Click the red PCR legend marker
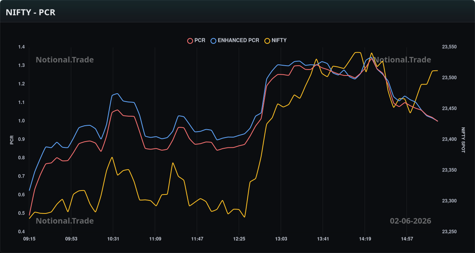 pyautogui.click(x=190, y=40)
